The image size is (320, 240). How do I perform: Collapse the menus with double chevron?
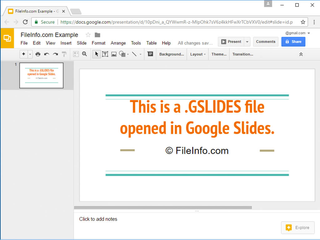(x=301, y=54)
